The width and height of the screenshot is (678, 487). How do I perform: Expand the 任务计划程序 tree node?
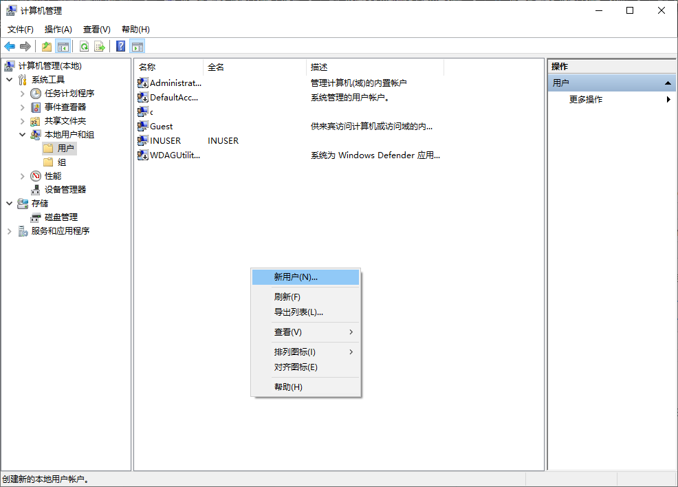click(x=23, y=94)
